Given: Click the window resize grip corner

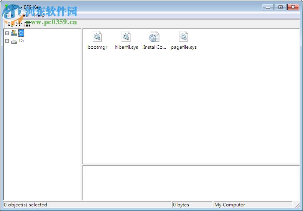Looking at the screenshot, I should click(297, 205).
